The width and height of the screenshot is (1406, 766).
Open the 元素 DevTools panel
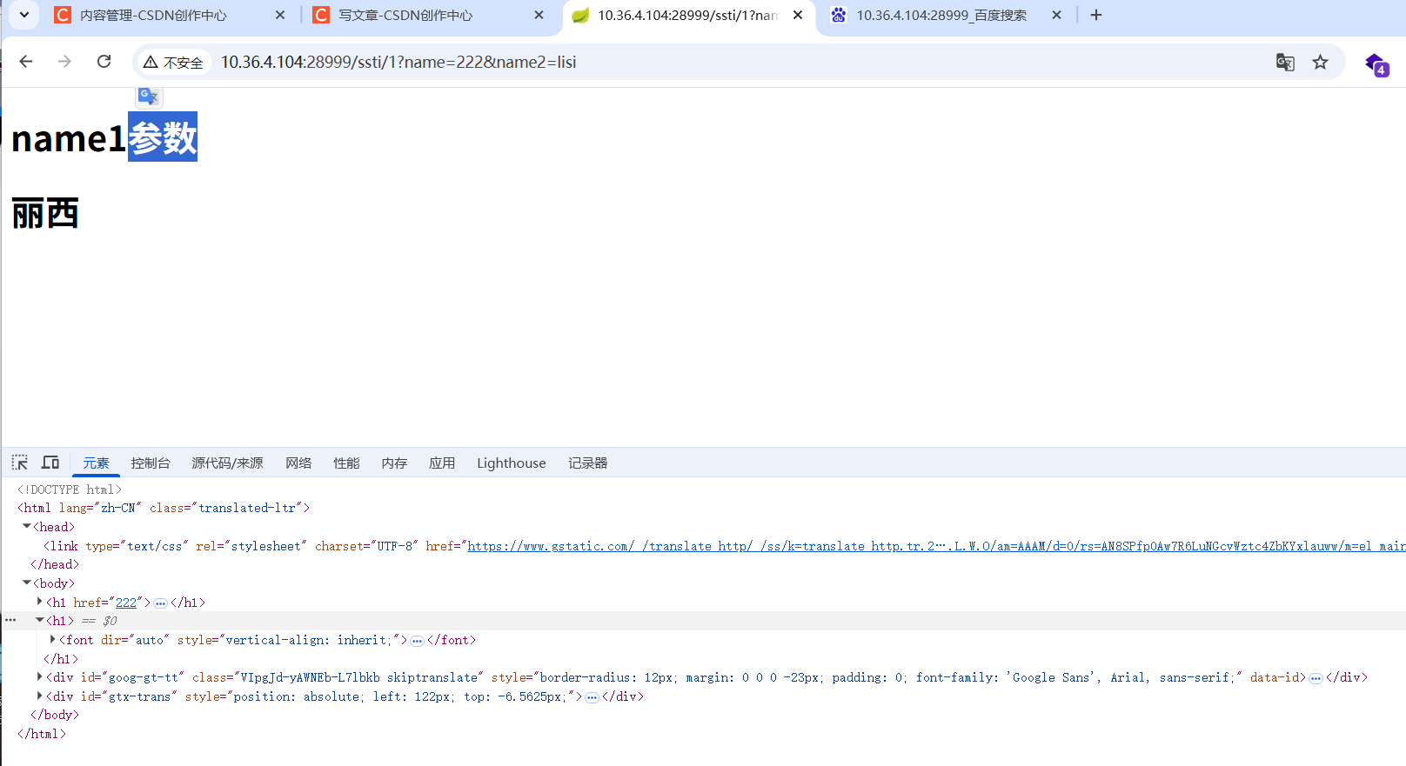click(96, 463)
